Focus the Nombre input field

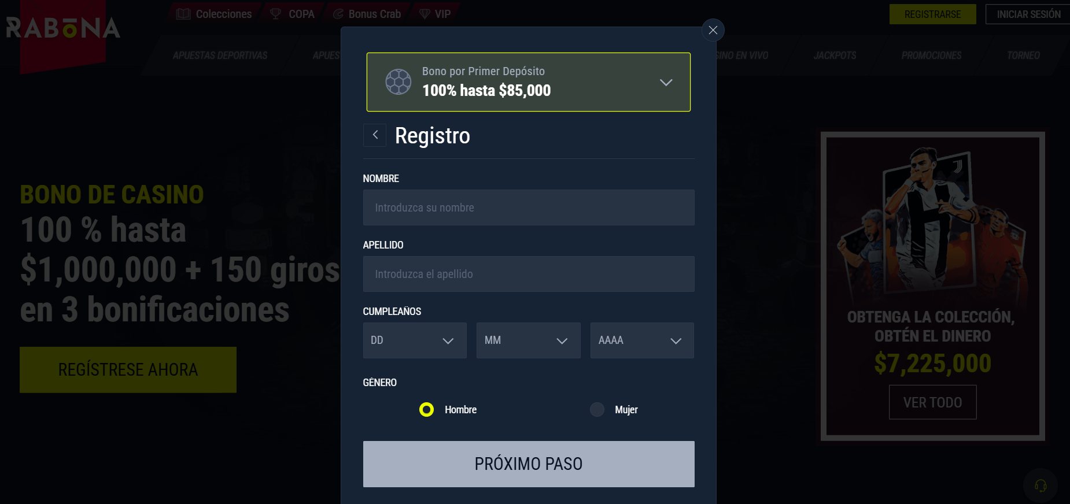529,207
